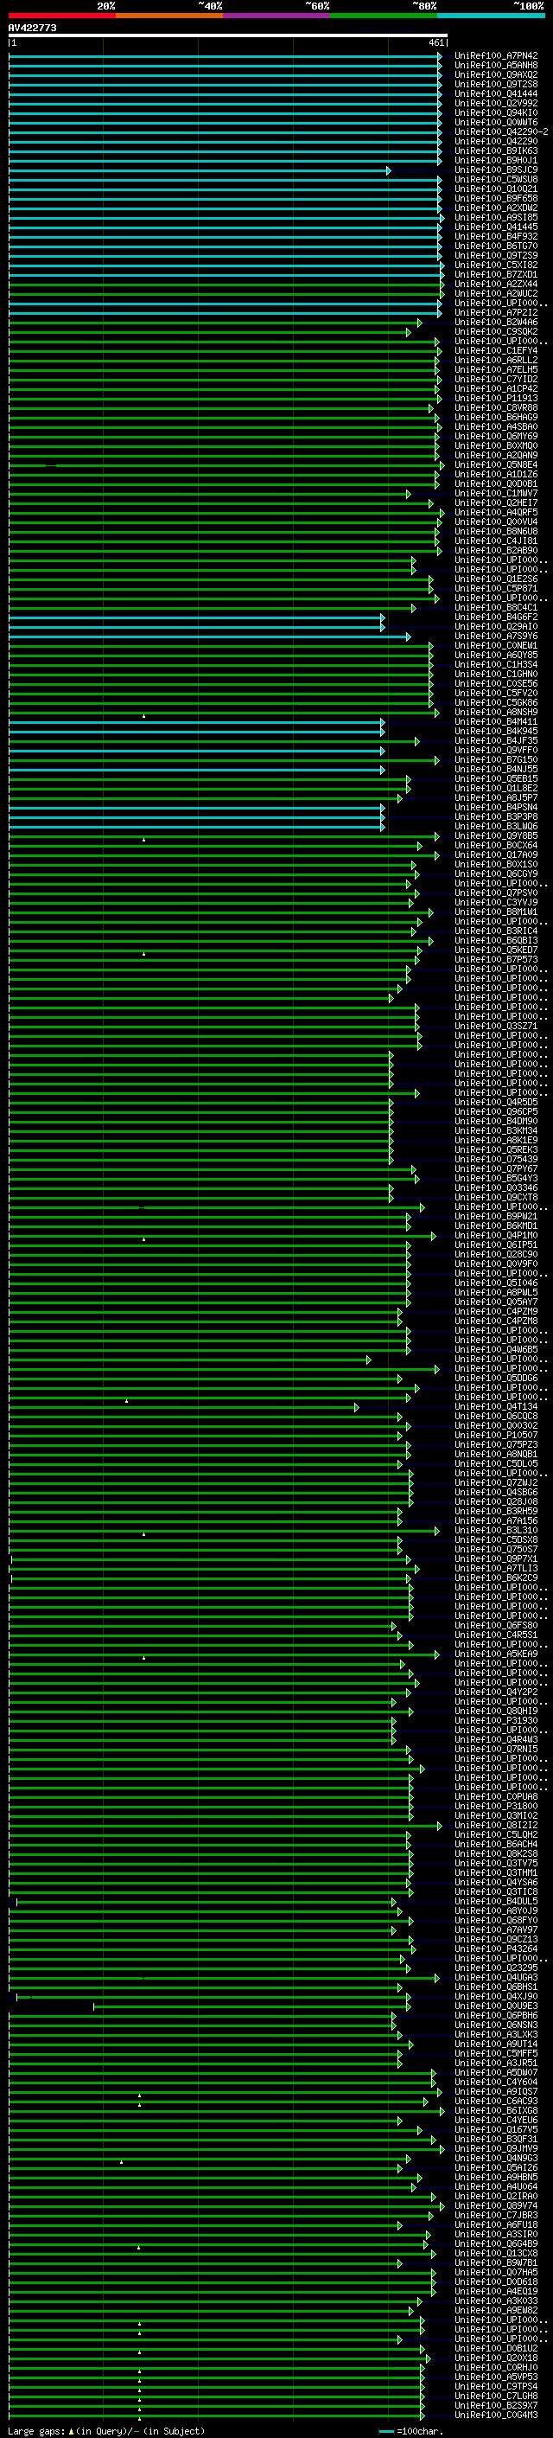Select hit UniRef100_B4M411

click(495, 721)
